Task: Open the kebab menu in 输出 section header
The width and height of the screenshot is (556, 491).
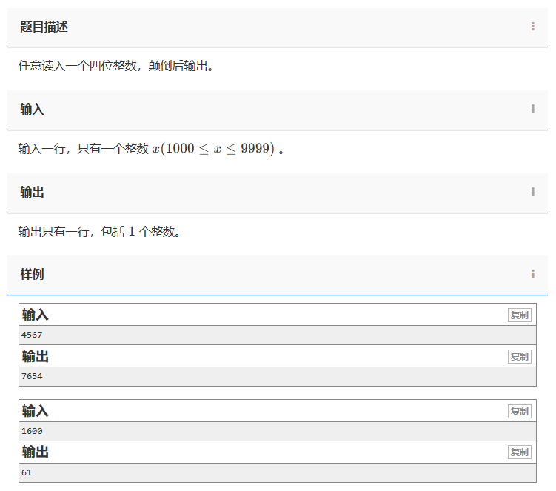Action: point(532,192)
